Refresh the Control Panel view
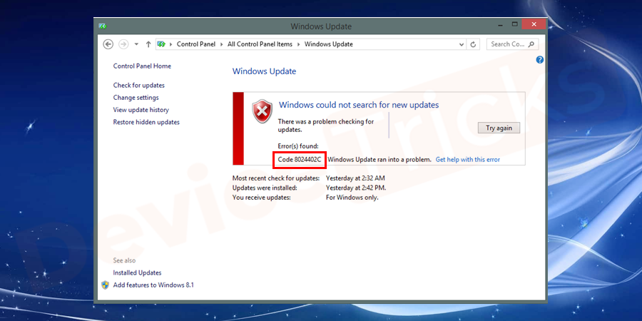This screenshot has height=321, width=642. 474,44
